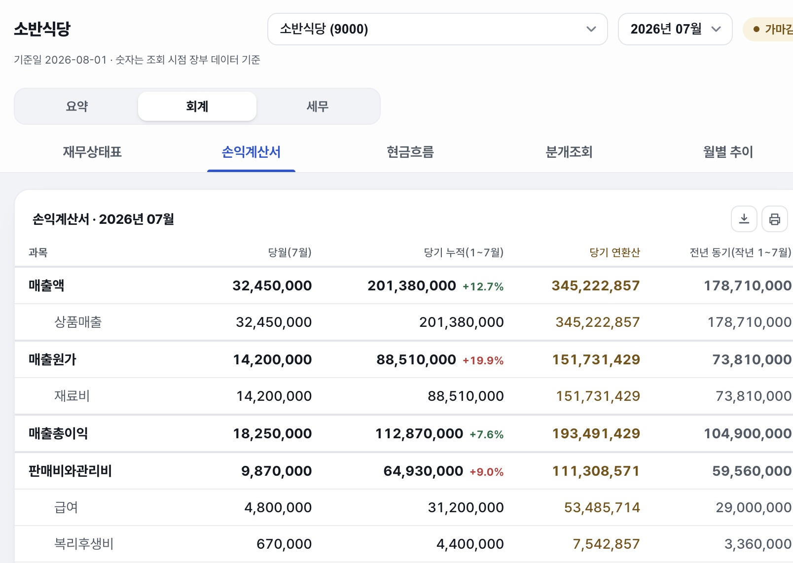Open the 소반식당 (9000) company dropdown
This screenshot has height=563, width=793.
coord(437,29)
